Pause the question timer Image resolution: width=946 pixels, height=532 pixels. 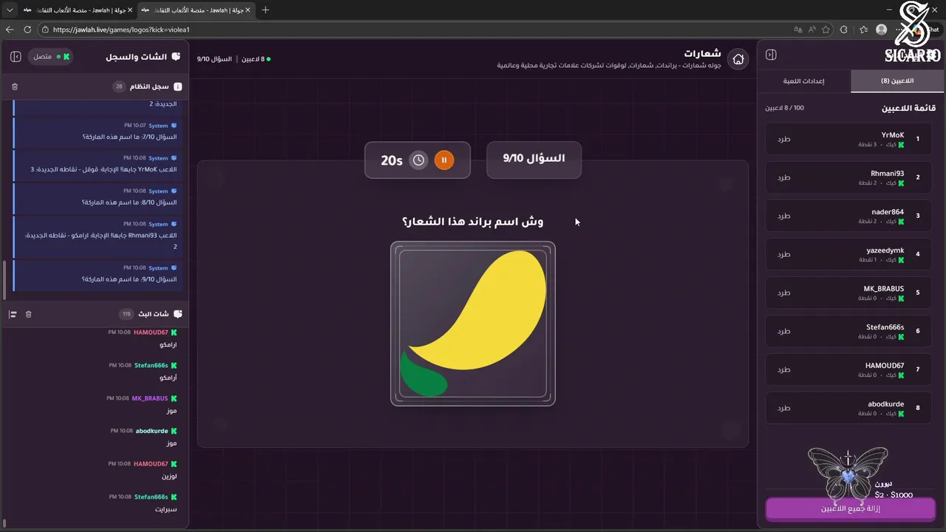(x=444, y=160)
